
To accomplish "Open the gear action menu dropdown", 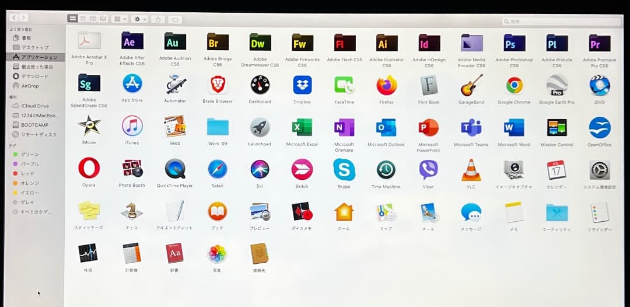I will tap(140, 19).
